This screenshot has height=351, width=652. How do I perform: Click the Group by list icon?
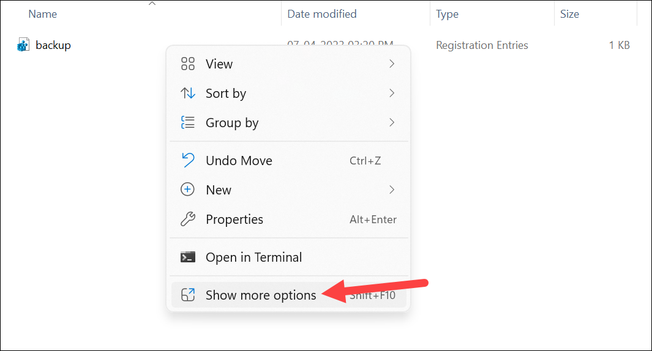point(187,122)
